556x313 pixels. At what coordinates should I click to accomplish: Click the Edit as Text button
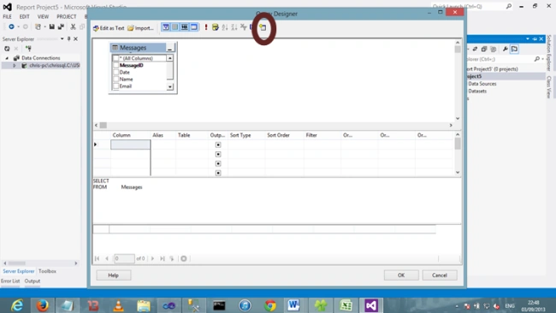[109, 28]
